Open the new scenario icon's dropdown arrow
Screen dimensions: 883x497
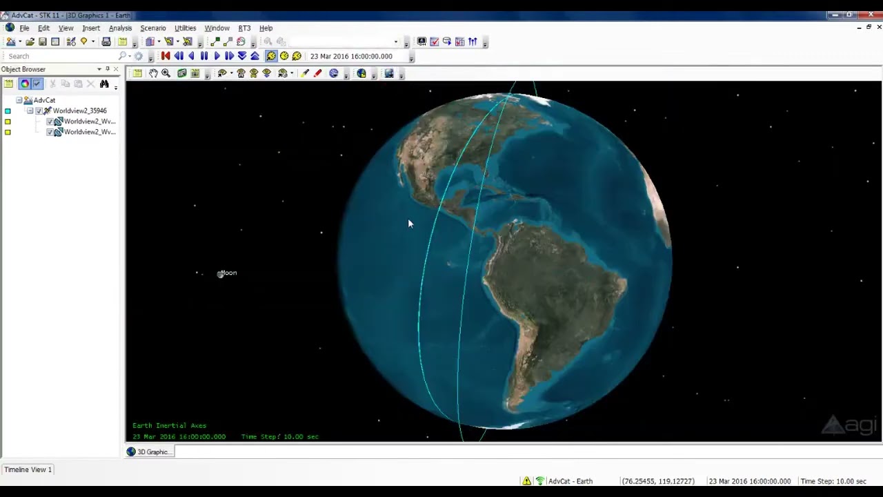[x=19, y=42]
